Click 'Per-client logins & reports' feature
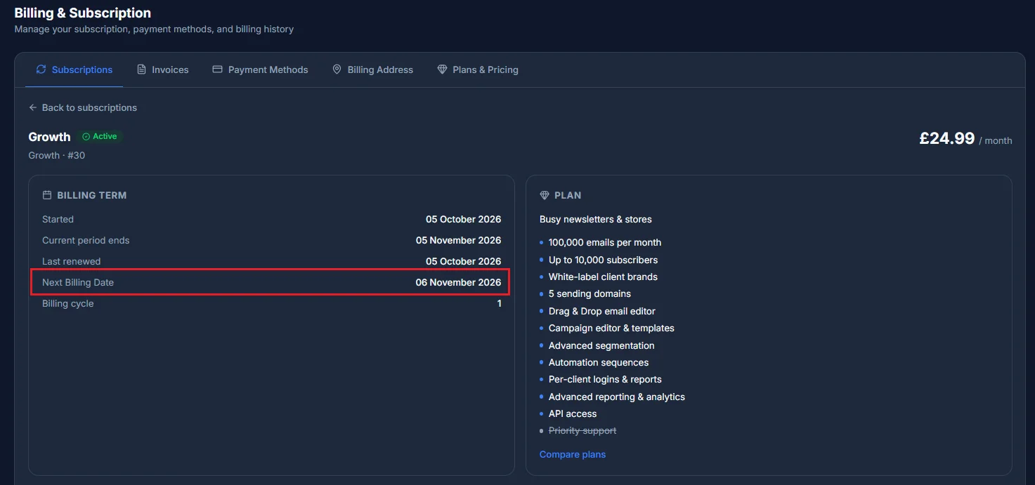The height and width of the screenshot is (485, 1035). [605, 379]
